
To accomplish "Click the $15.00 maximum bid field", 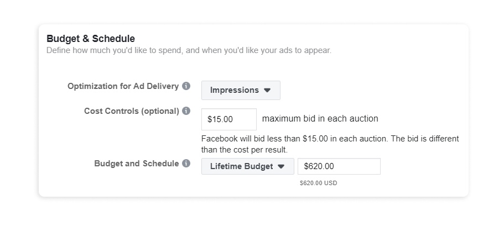I will (229, 119).
